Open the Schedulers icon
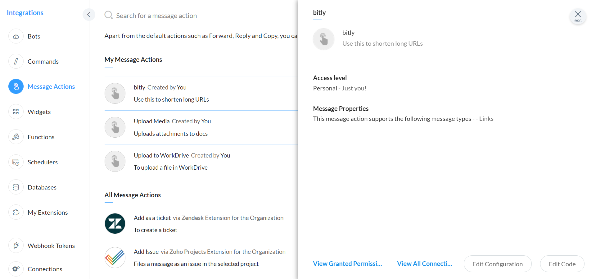 click(16, 162)
